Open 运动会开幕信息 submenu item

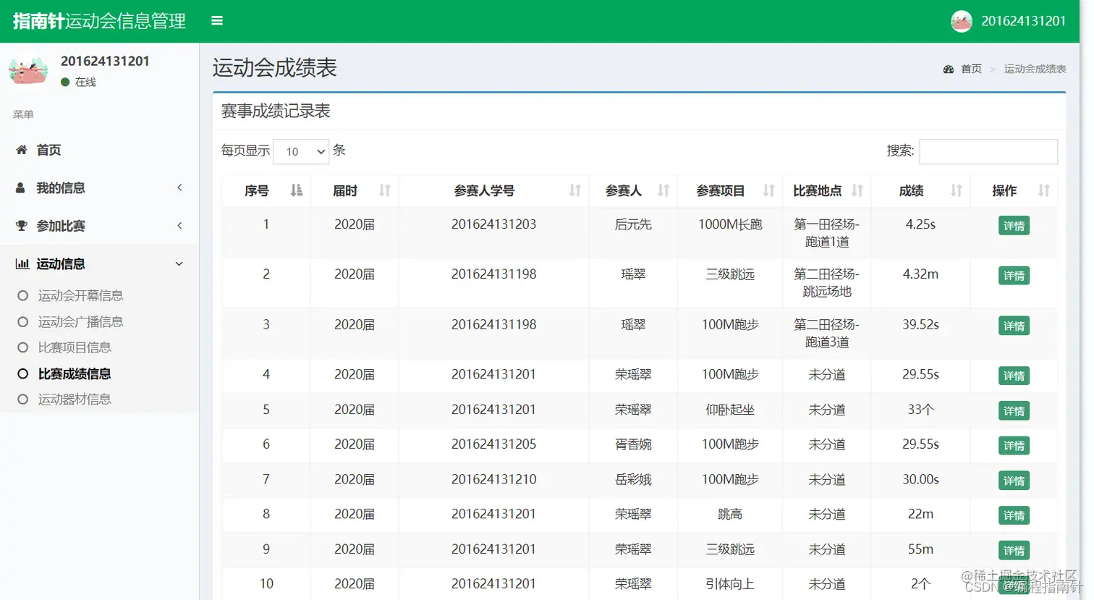pyautogui.click(x=80, y=295)
